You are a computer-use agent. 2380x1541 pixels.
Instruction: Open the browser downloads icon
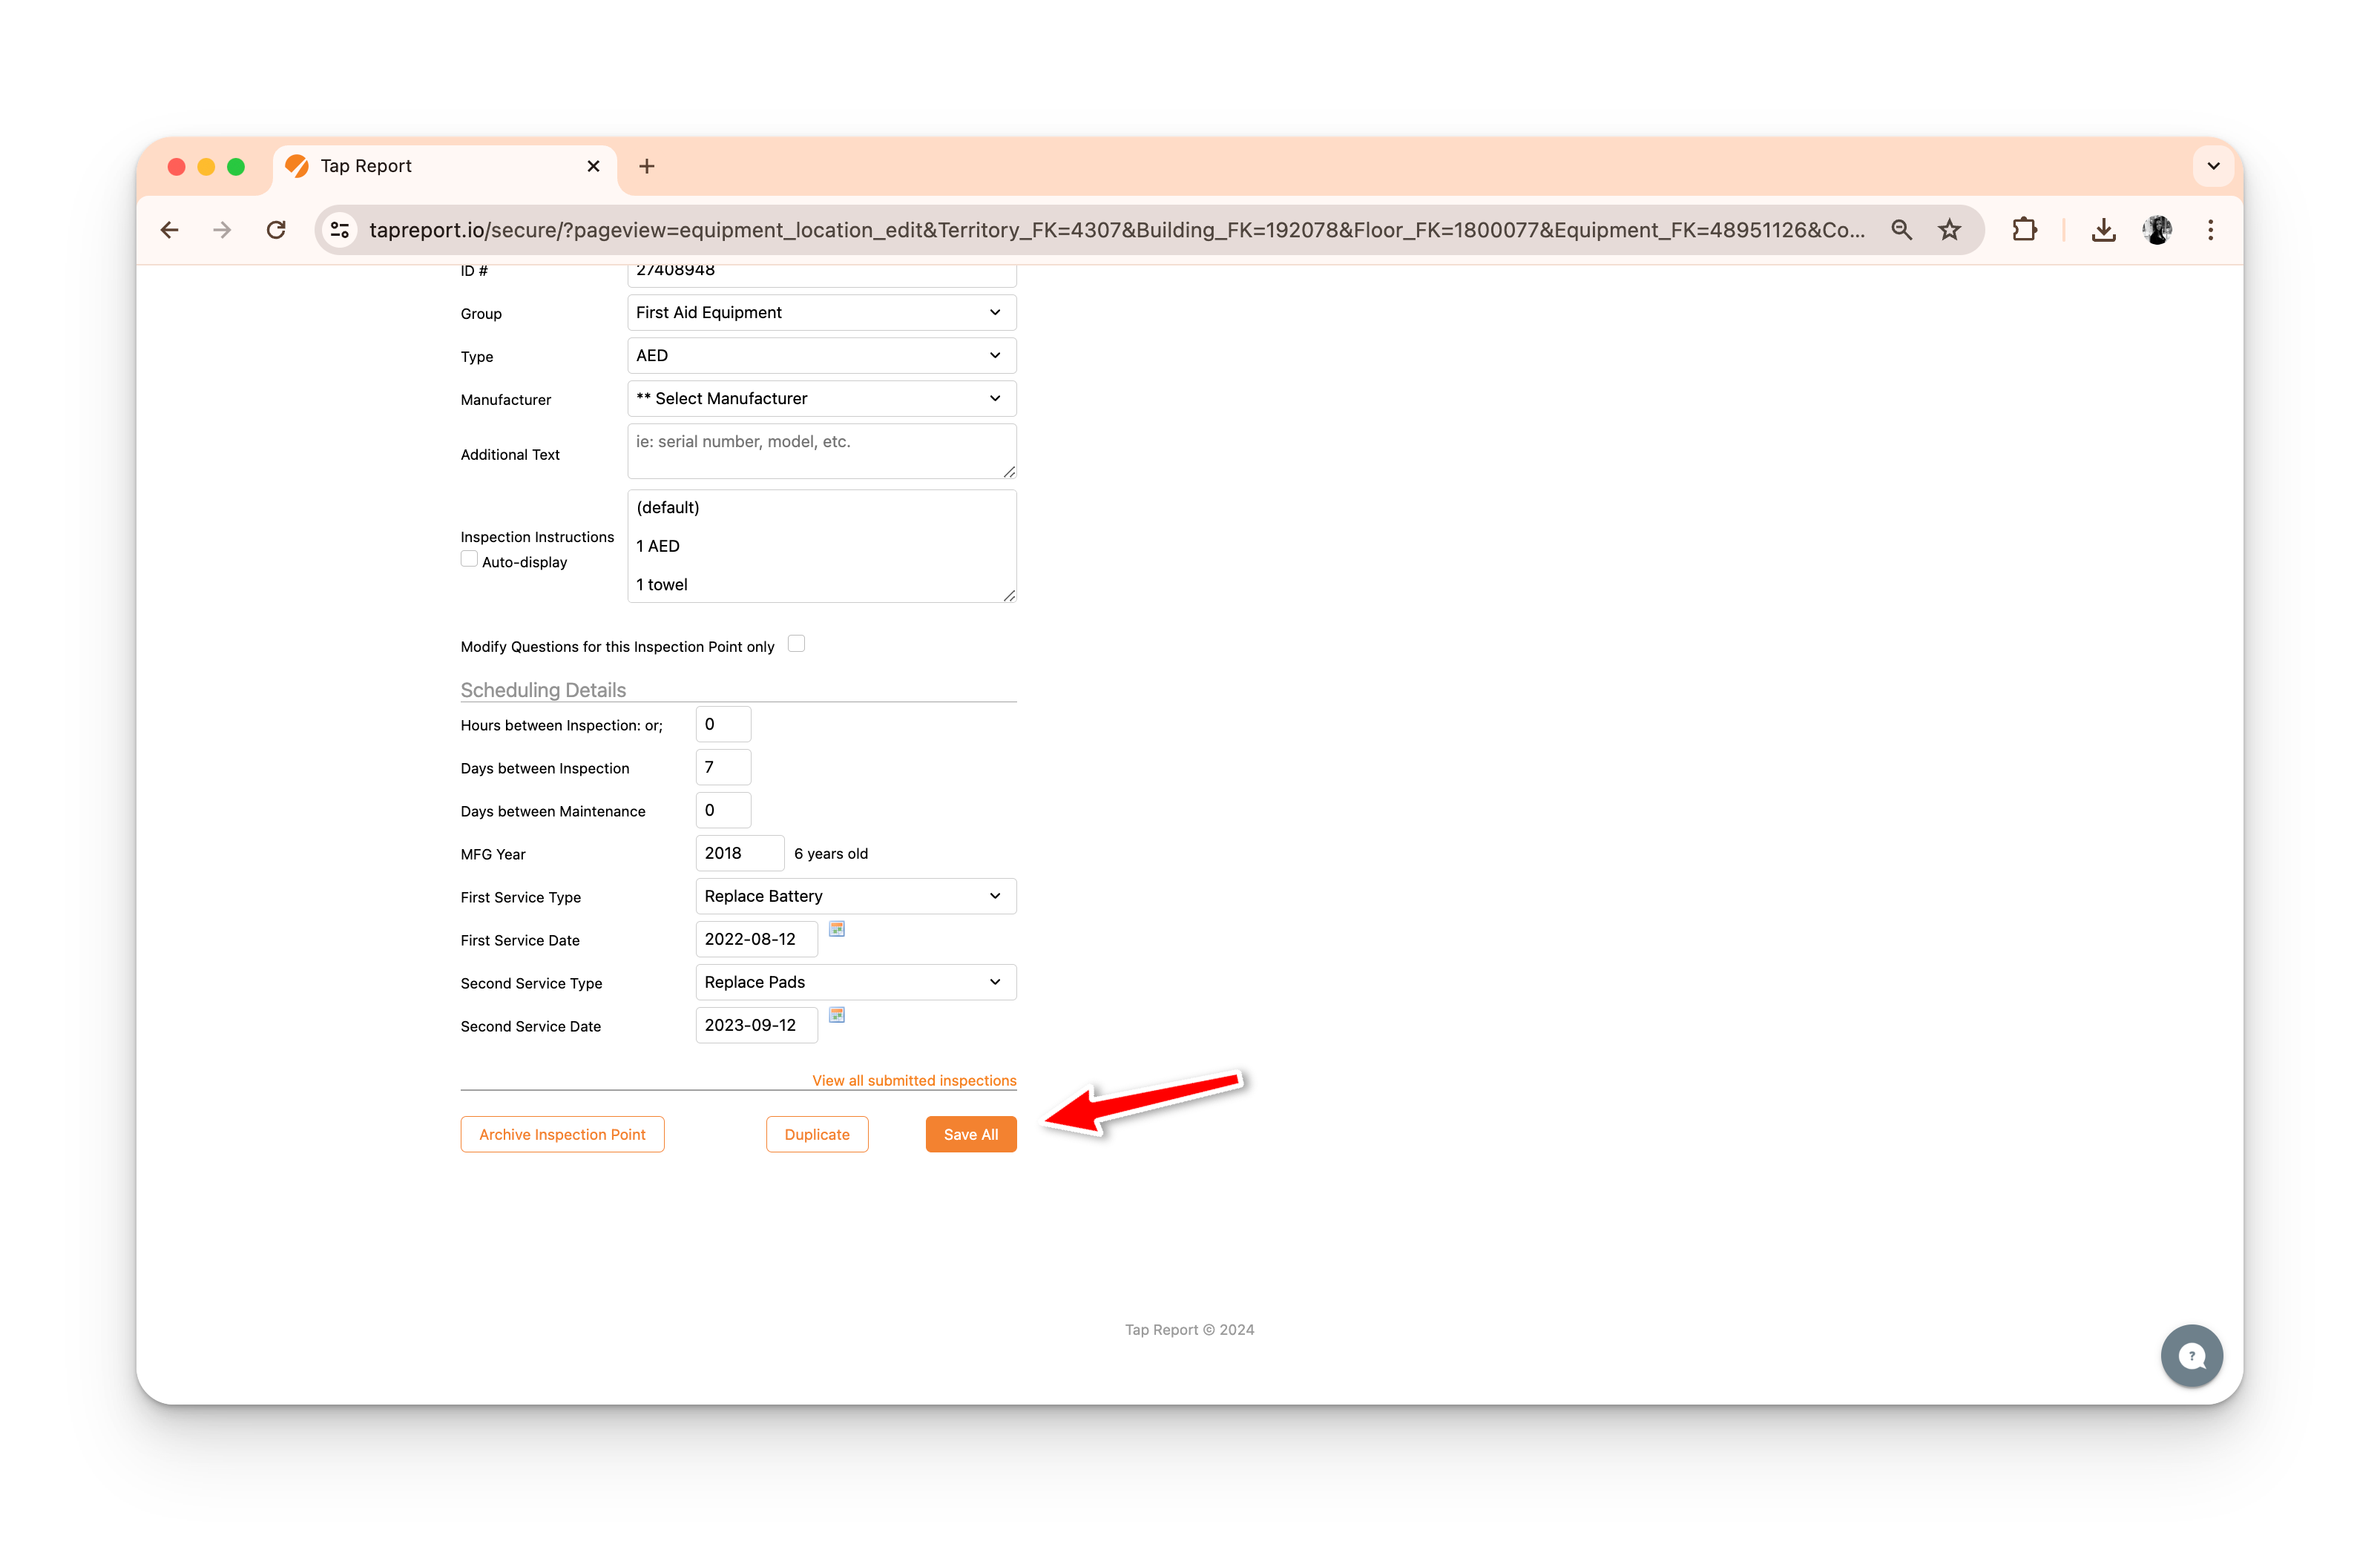point(2103,231)
